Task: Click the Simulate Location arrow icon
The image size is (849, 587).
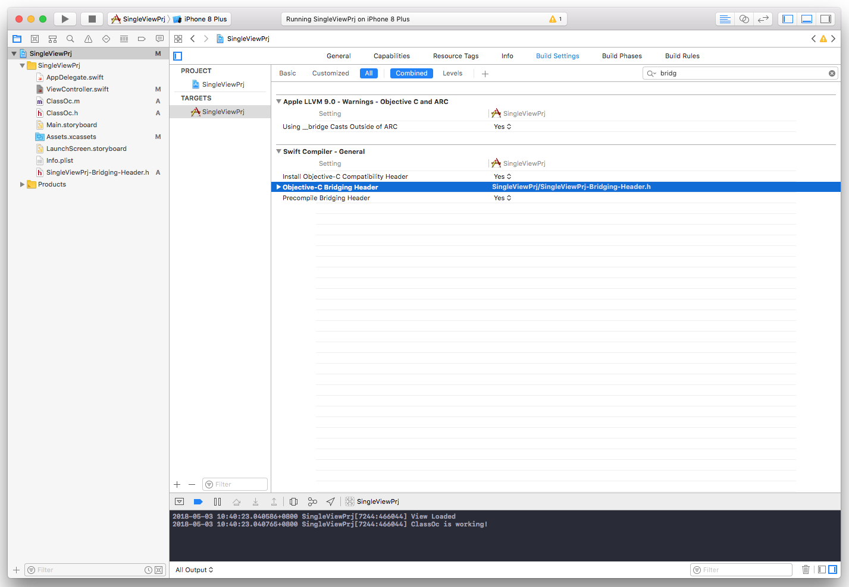Action: point(331,501)
